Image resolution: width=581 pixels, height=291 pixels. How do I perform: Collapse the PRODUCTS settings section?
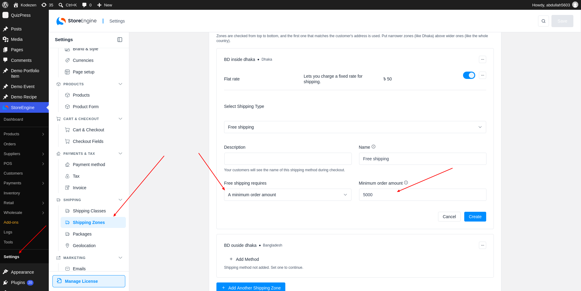[x=120, y=84]
